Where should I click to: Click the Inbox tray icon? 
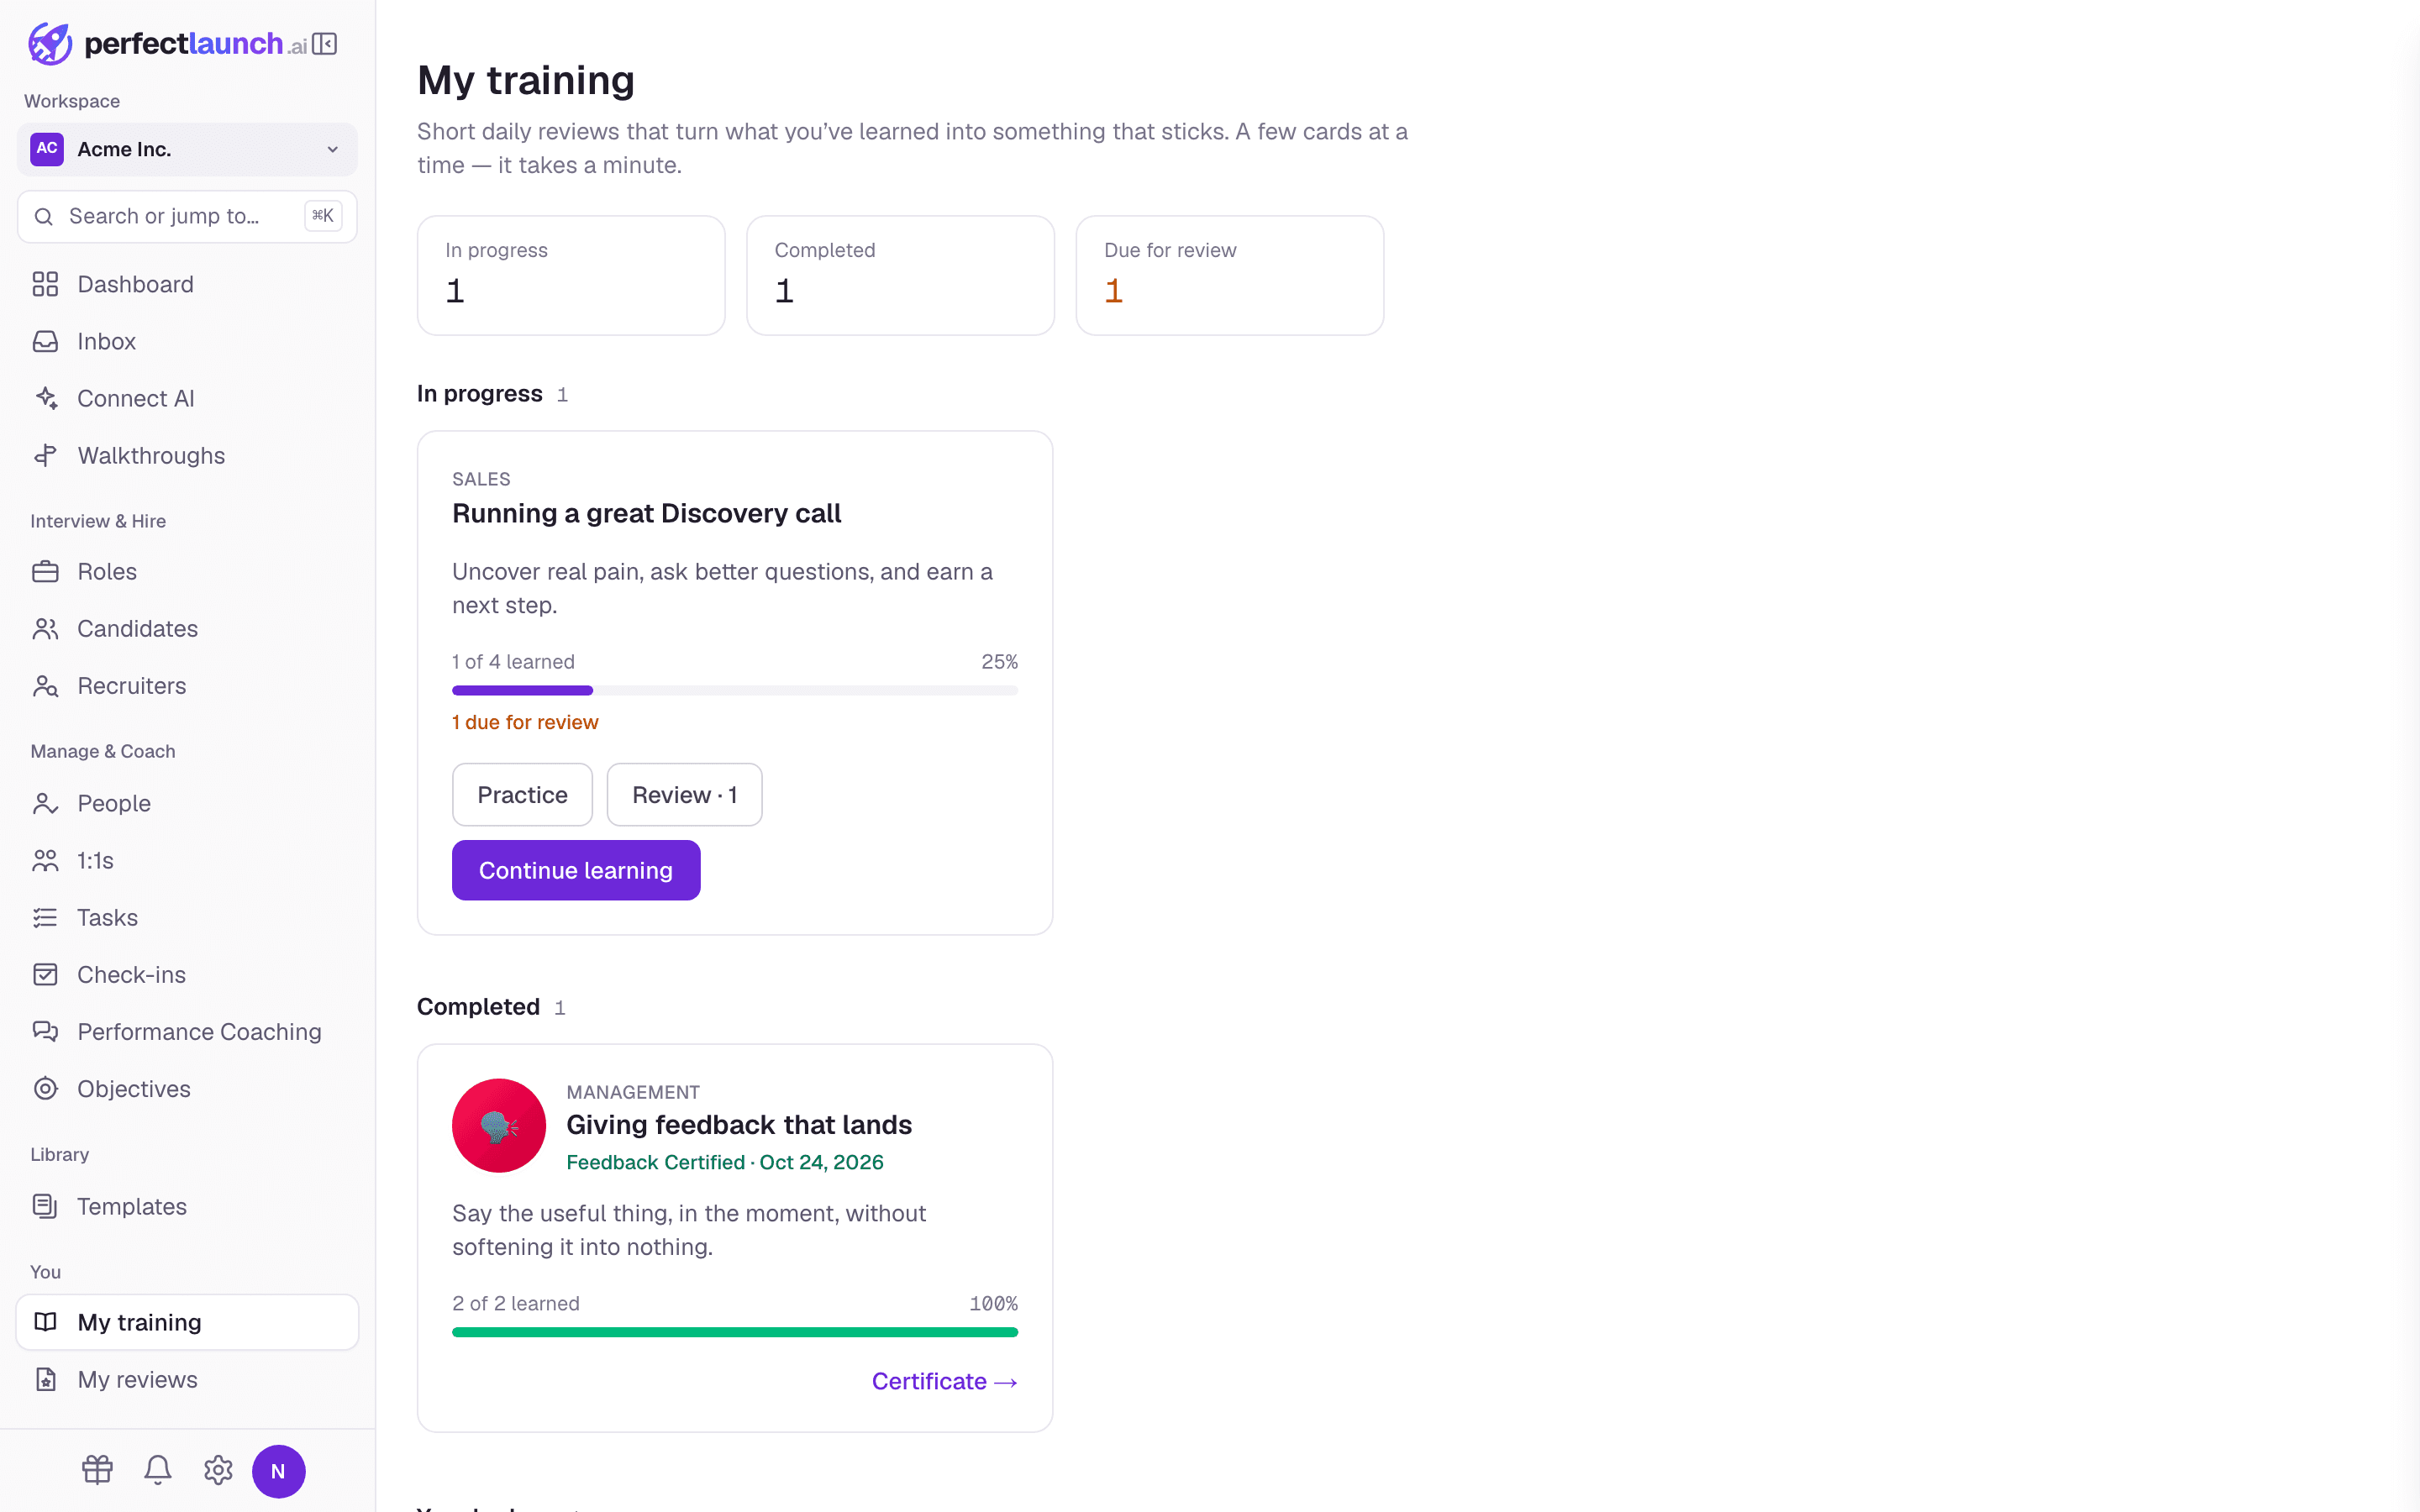click(45, 341)
